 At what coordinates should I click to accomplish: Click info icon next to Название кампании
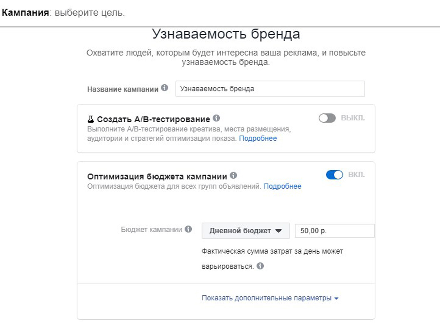[x=165, y=88]
